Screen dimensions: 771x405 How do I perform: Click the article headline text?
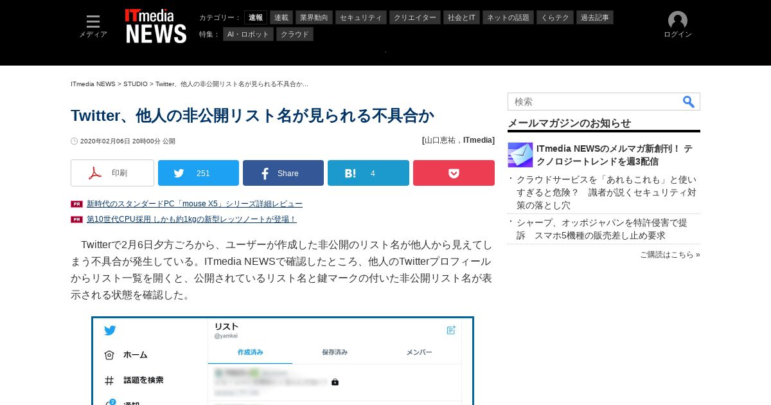click(253, 116)
